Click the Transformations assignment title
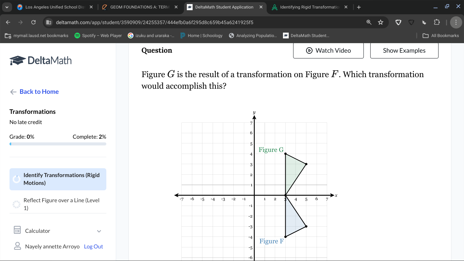 coord(33,112)
